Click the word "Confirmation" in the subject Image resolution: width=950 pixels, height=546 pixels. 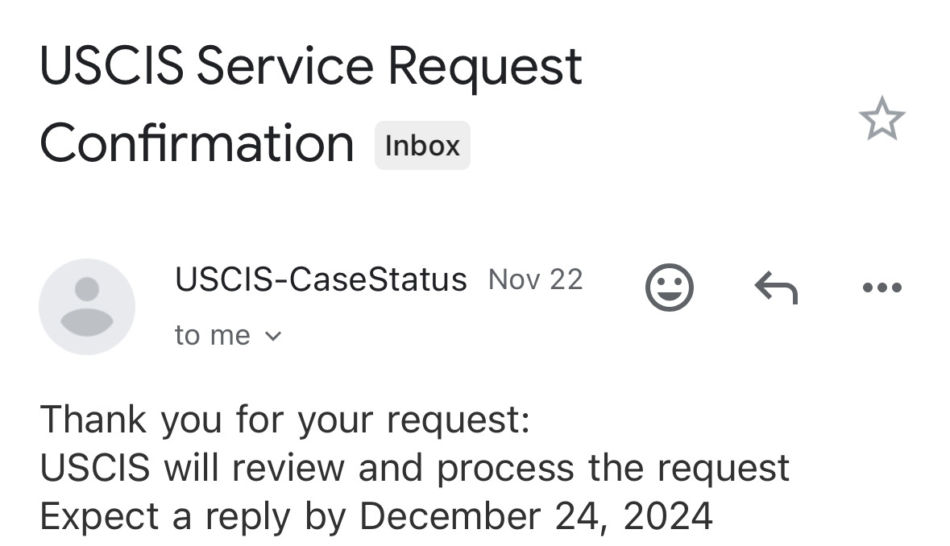point(197,143)
